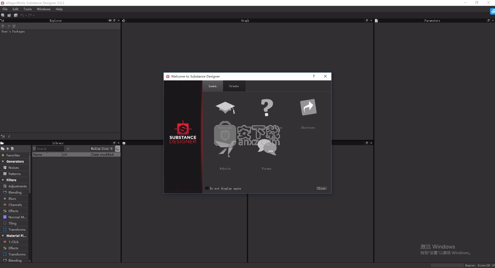Sort Library by Url column
495x268 pixels.
tap(76, 154)
